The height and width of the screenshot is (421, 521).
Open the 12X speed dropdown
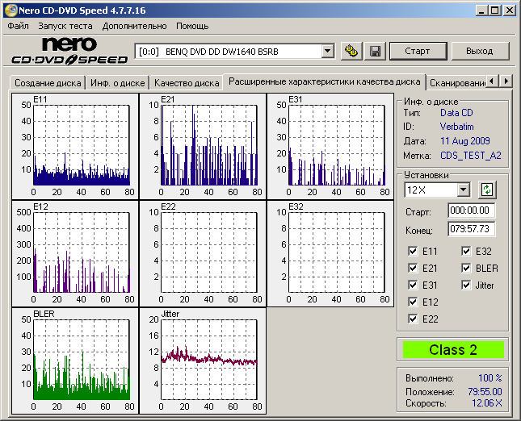(x=463, y=190)
